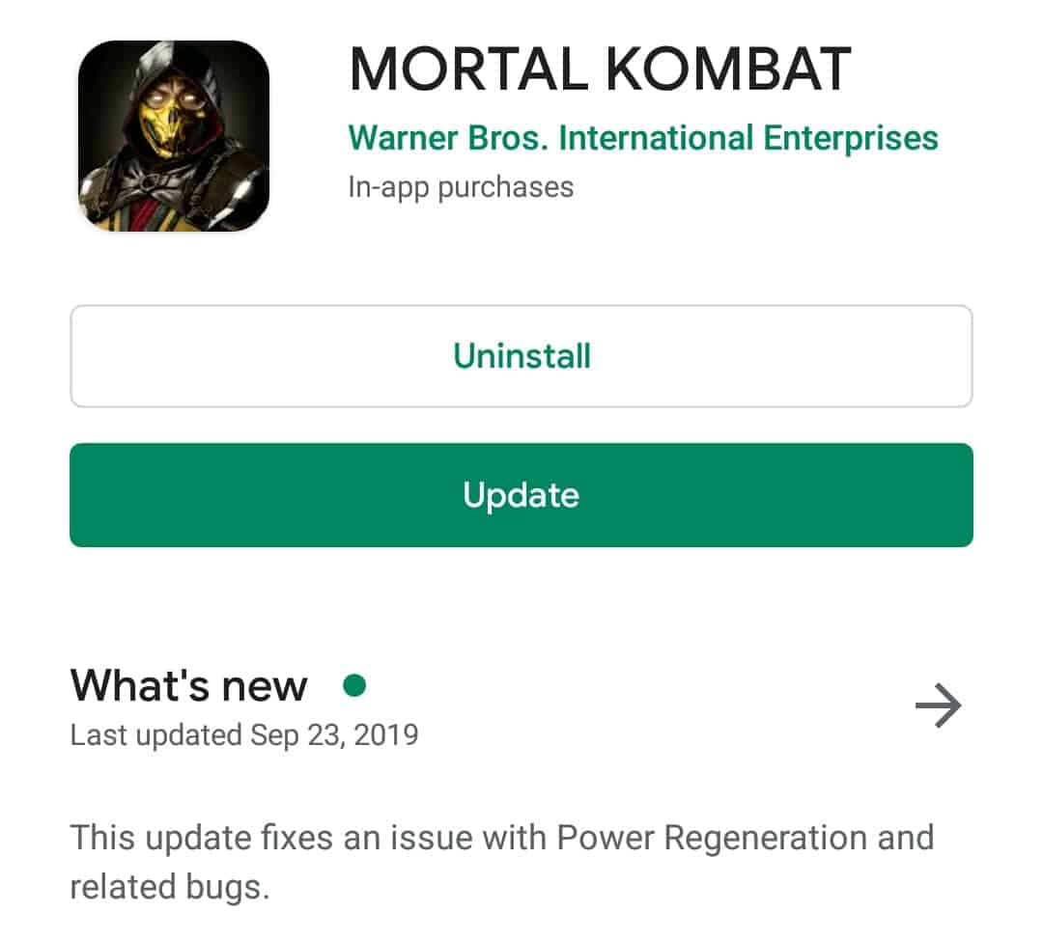Tap the In-app purchases label
This screenshot has width=1043, height=941.
(461, 187)
